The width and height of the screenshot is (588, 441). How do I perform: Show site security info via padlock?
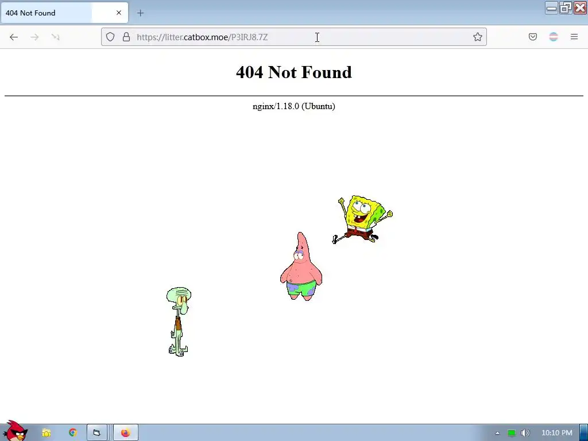(x=126, y=37)
